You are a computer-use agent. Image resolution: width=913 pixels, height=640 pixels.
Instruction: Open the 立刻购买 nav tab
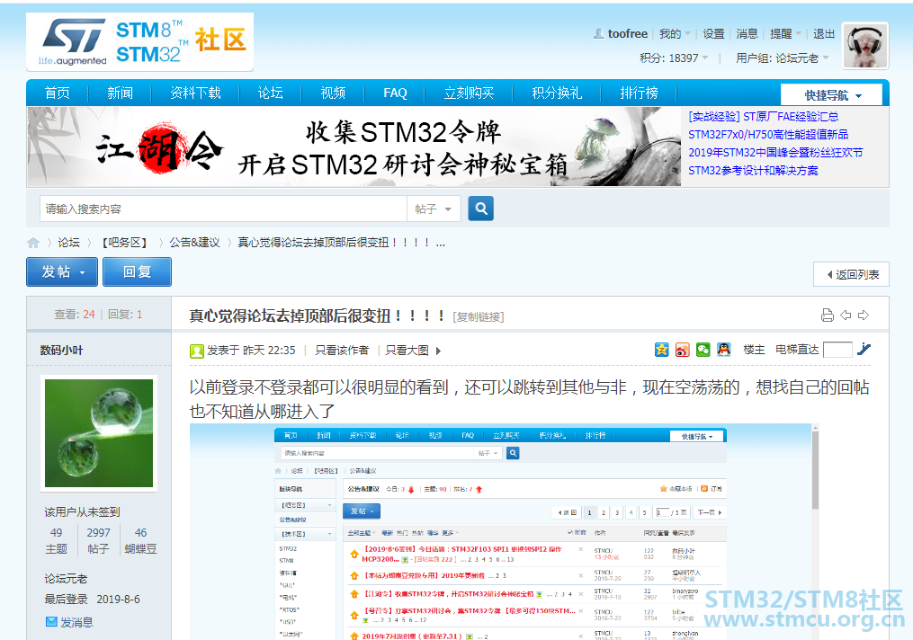point(469,93)
